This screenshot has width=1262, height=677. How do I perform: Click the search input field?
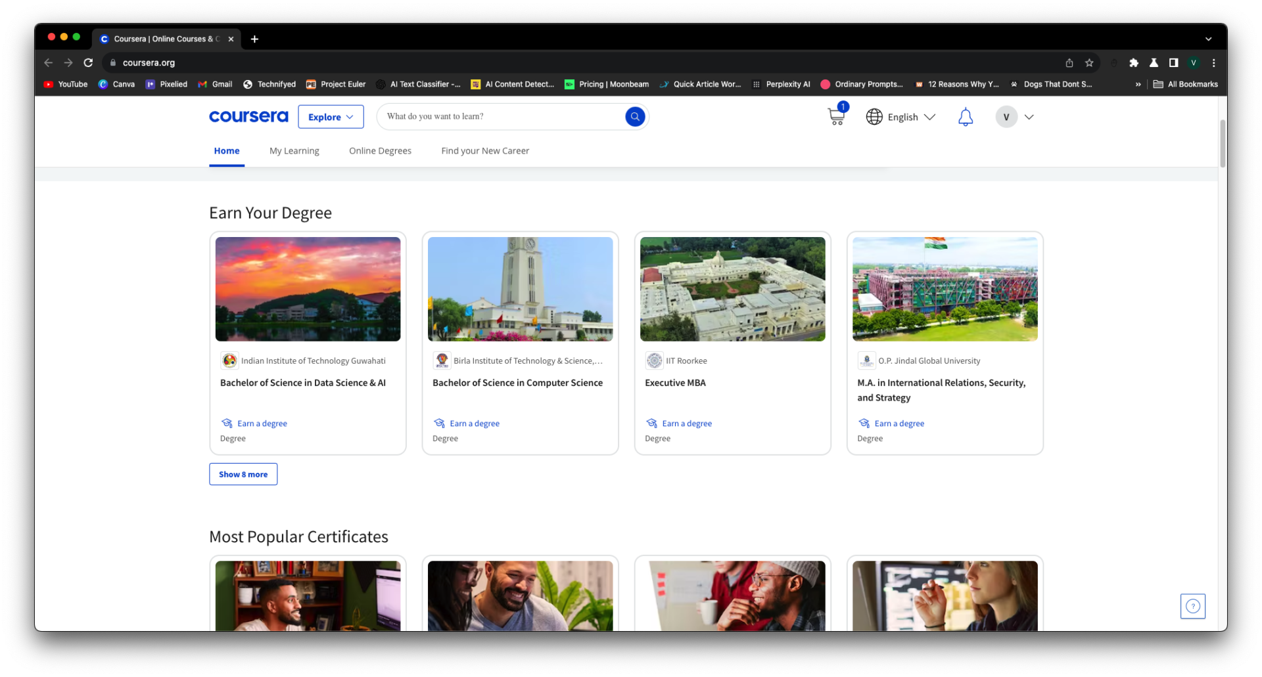(x=503, y=116)
